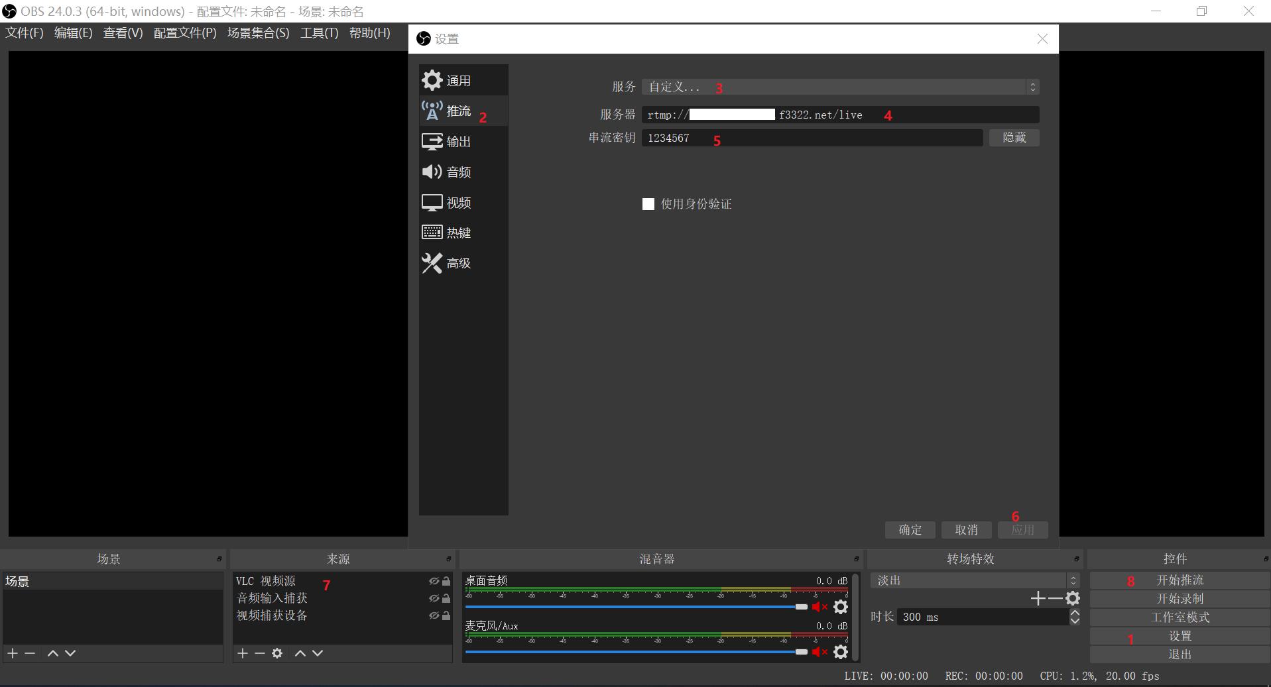Increase the 时长 duration stepper

tap(1075, 613)
